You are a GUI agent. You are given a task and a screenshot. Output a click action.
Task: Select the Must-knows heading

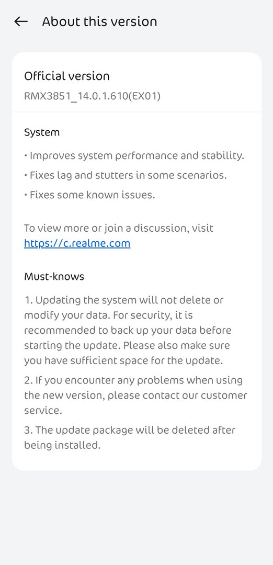tap(54, 276)
